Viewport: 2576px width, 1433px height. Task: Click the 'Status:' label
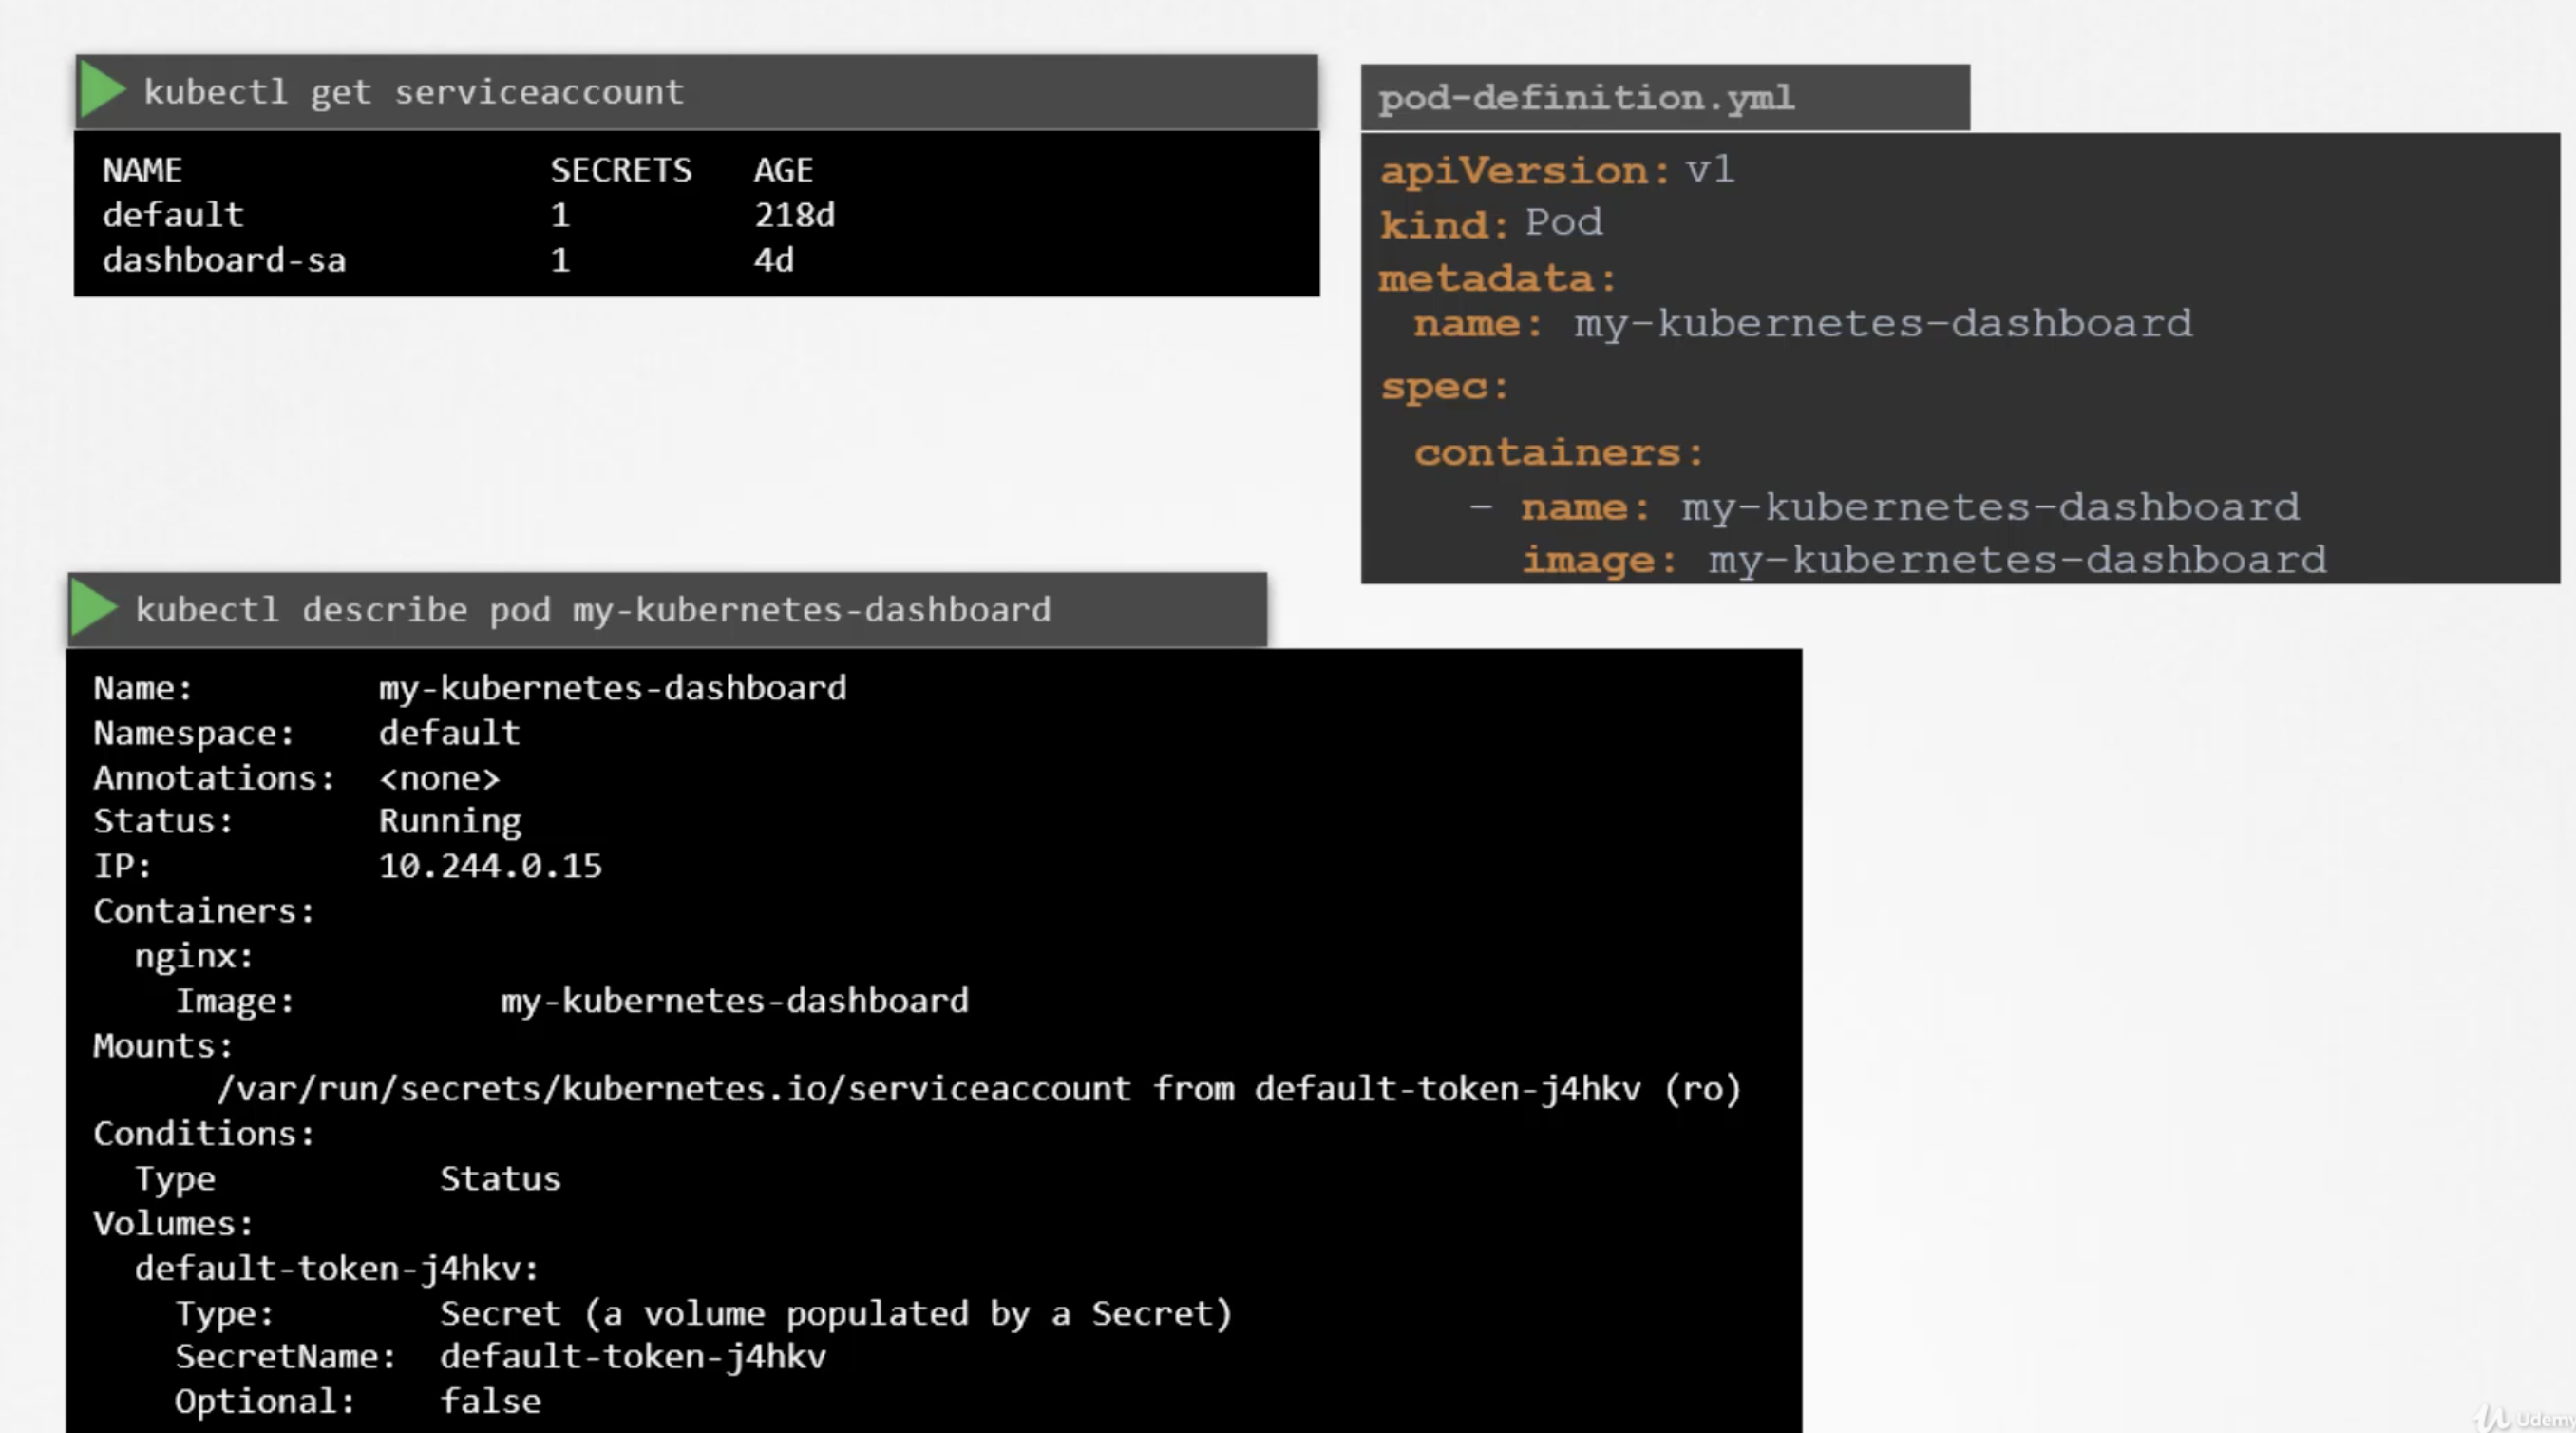click(163, 822)
